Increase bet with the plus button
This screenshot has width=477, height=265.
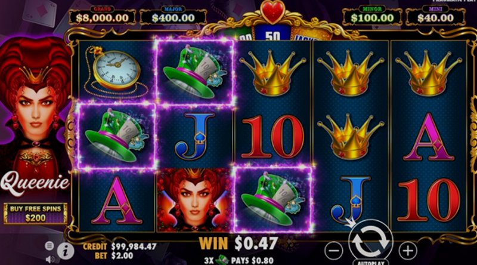[408, 251]
